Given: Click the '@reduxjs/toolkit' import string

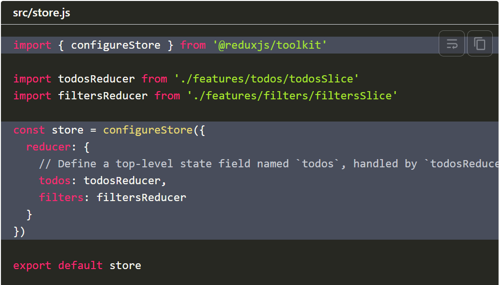Looking at the screenshot, I should (270, 45).
